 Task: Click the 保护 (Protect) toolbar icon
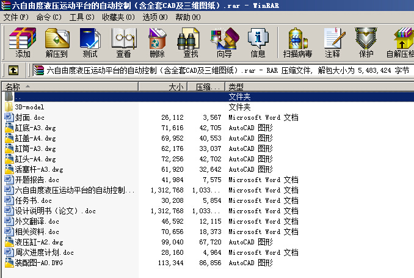click(366, 38)
